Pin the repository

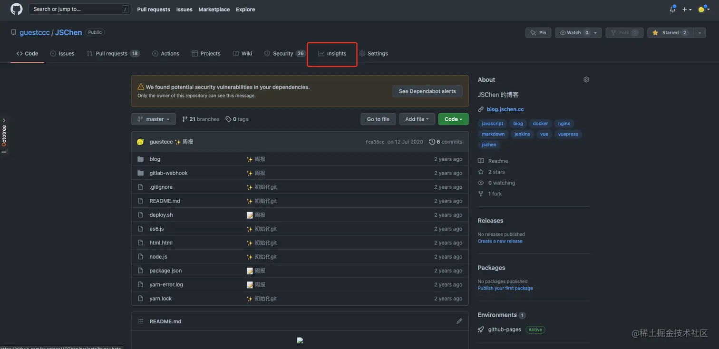click(x=538, y=33)
